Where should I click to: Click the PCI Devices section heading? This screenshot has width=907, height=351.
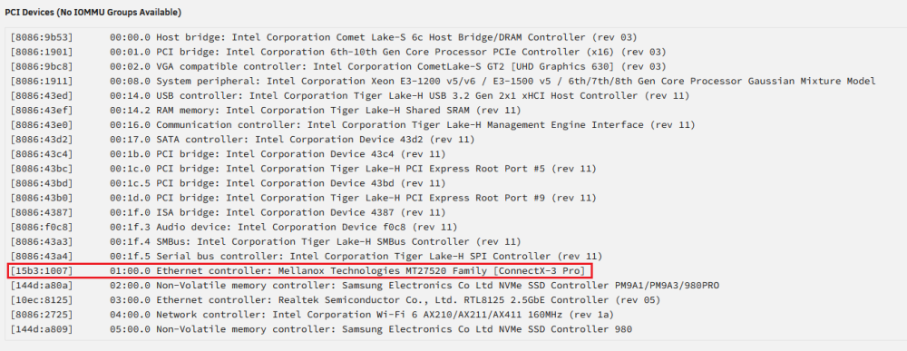[93, 12]
